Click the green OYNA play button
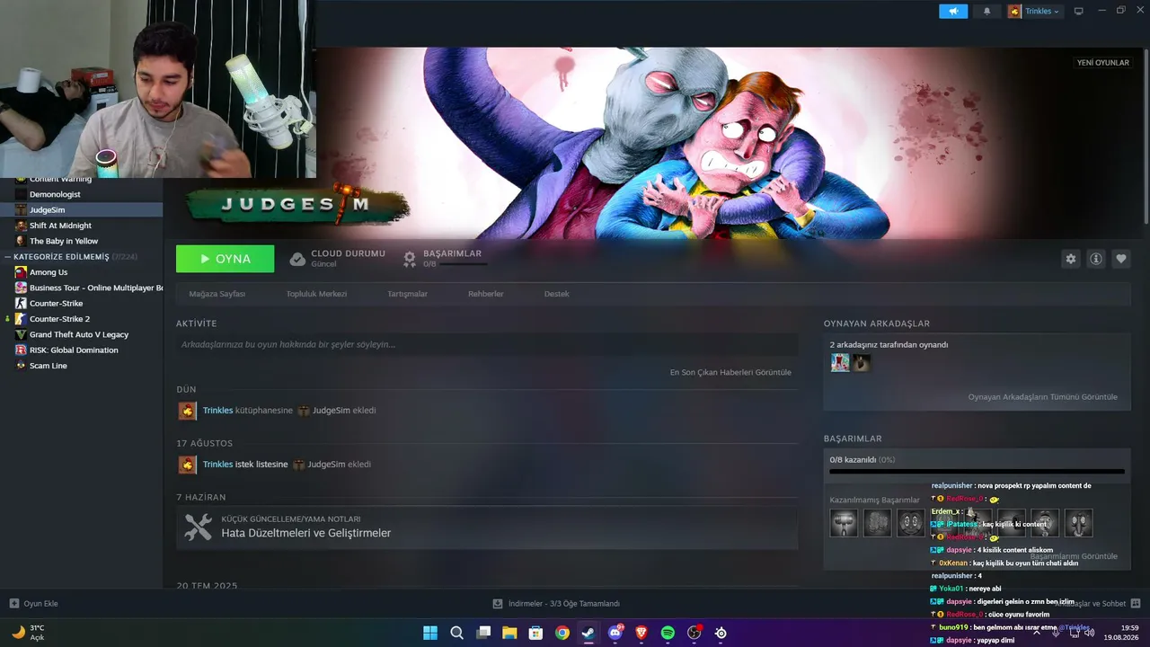This screenshot has height=647, width=1150. (x=226, y=259)
